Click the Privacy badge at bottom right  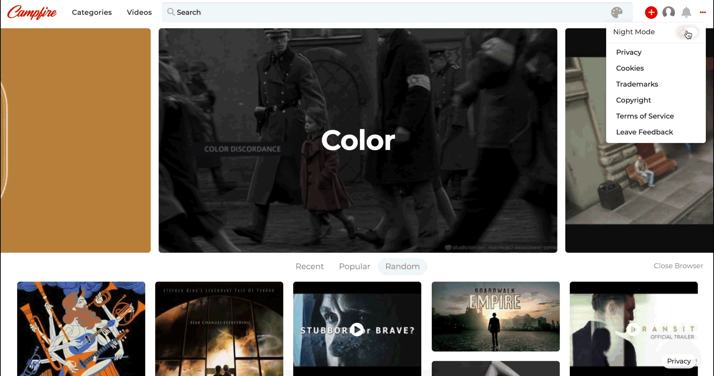pyautogui.click(x=679, y=361)
